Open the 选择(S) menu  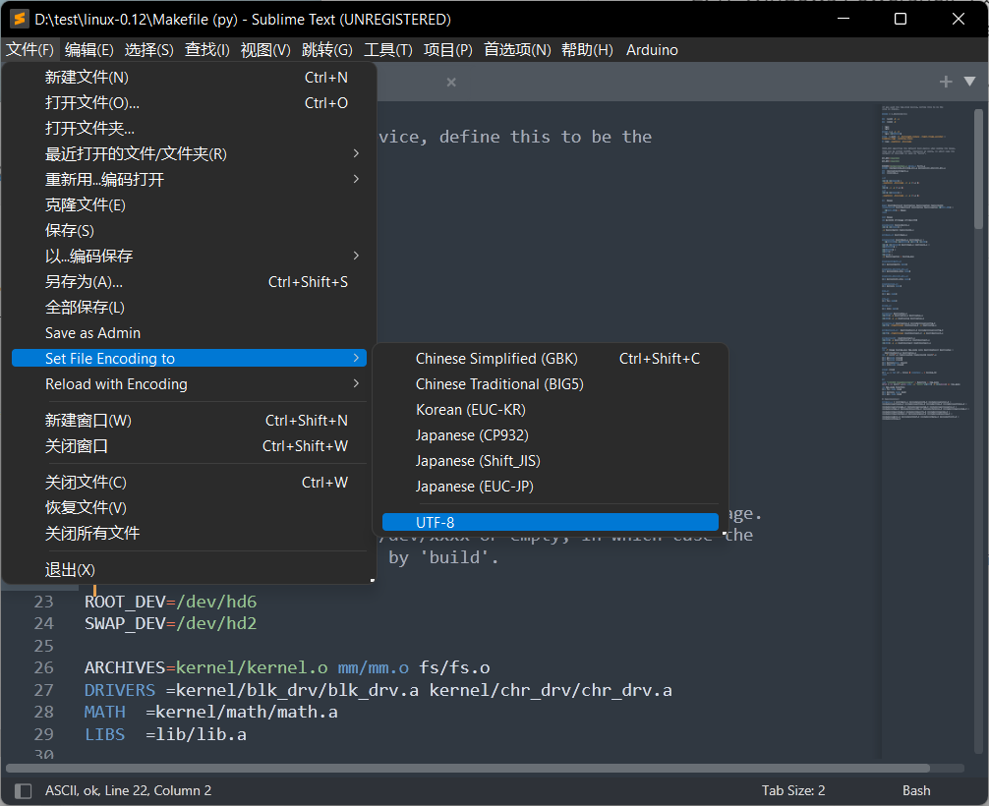148,50
